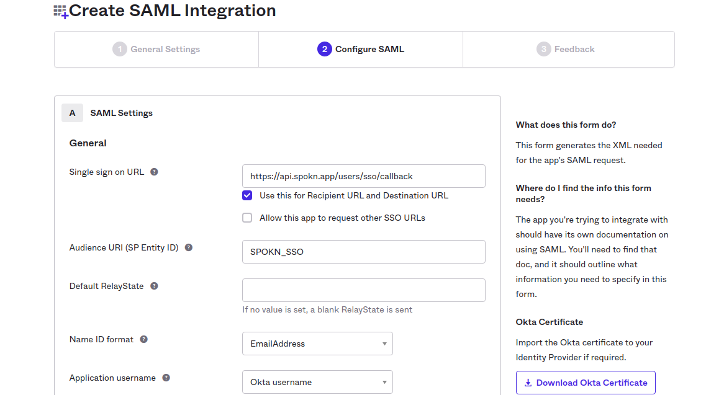
Task: Click the Default RelayState input field
Action: point(363,290)
